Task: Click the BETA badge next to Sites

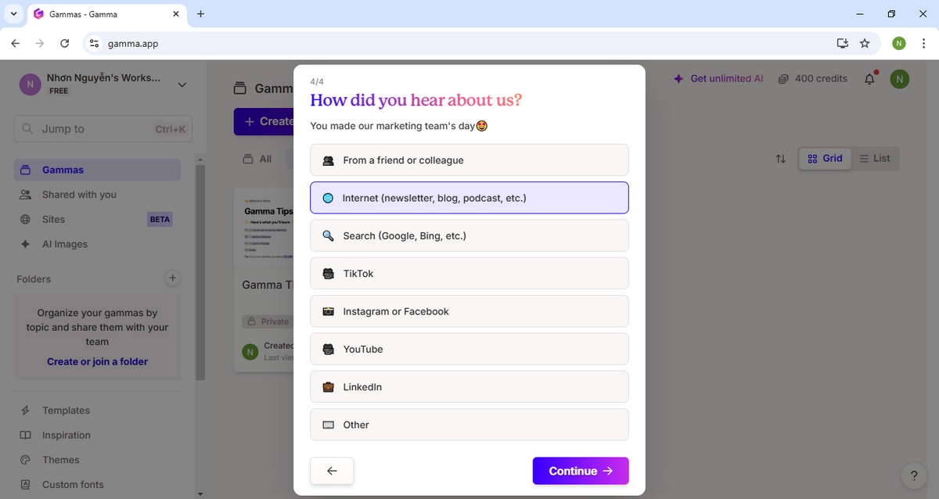Action: pyautogui.click(x=160, y=220)
